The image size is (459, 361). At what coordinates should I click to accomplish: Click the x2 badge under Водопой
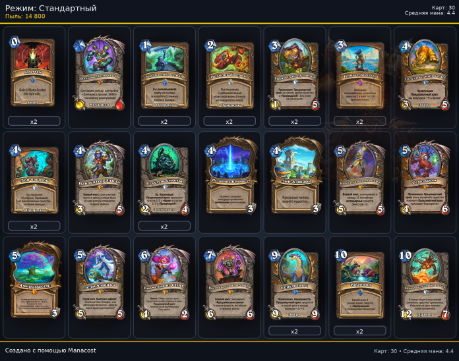(x=360, y=331)
